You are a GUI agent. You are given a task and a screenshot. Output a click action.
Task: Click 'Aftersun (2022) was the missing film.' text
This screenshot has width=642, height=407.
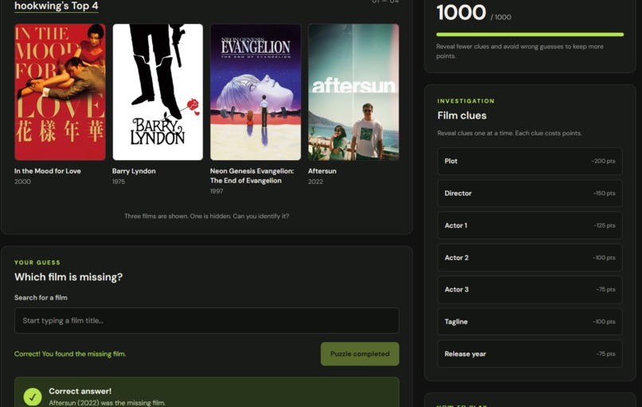pyautogui.click(x=108, y=403)
